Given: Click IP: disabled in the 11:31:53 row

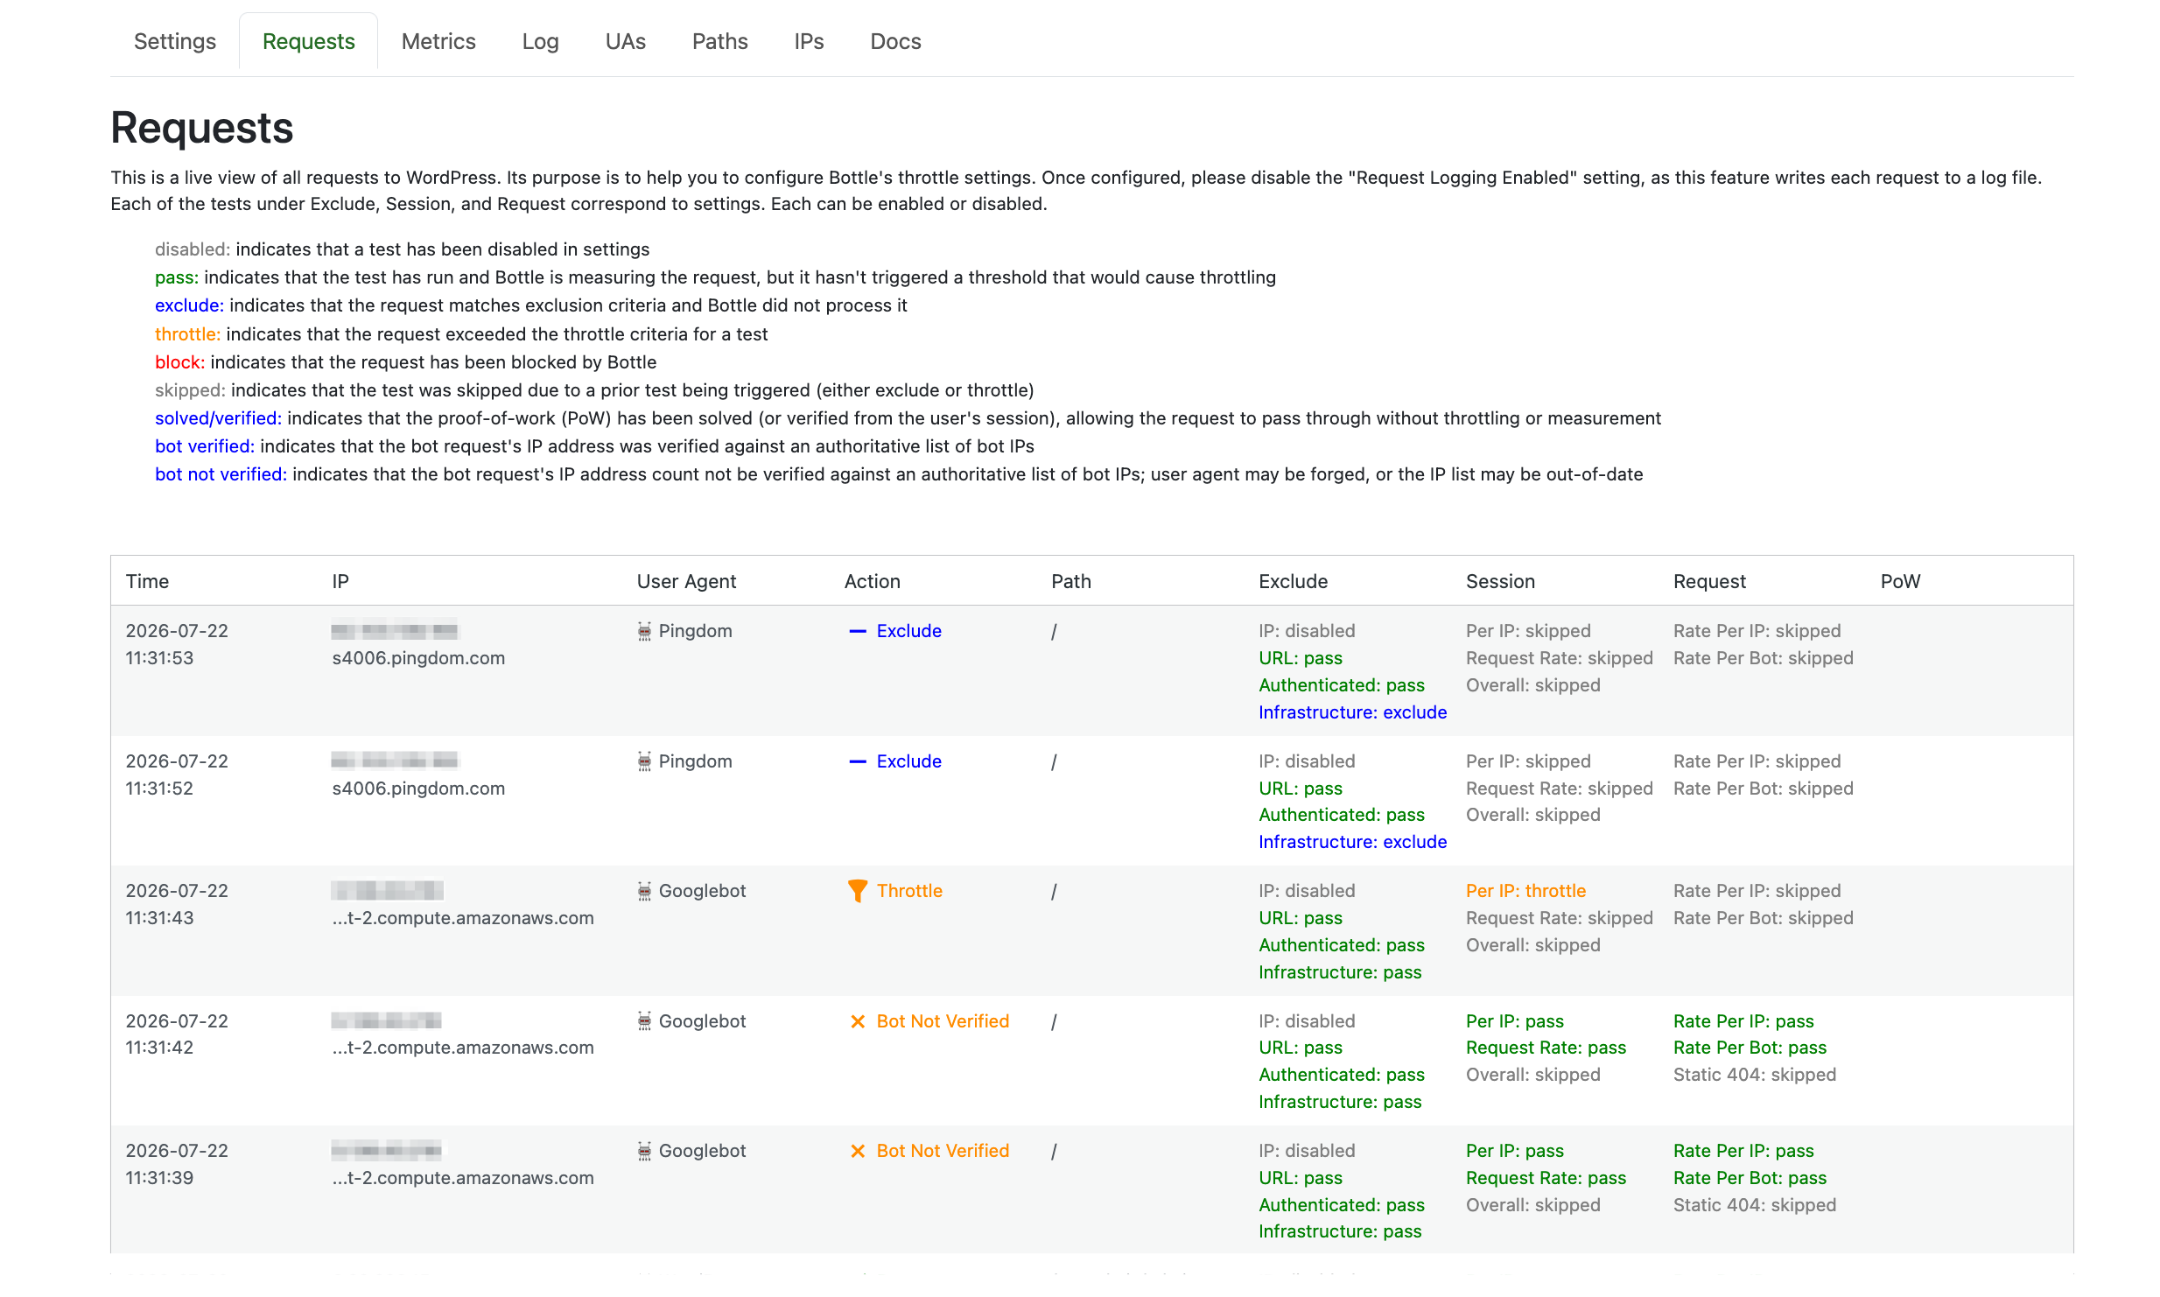Looking at the screenshot, I should click(x=1307, y=631).
